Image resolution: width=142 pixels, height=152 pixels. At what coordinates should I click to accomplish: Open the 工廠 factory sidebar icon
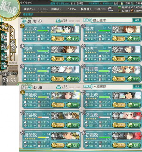4,66
